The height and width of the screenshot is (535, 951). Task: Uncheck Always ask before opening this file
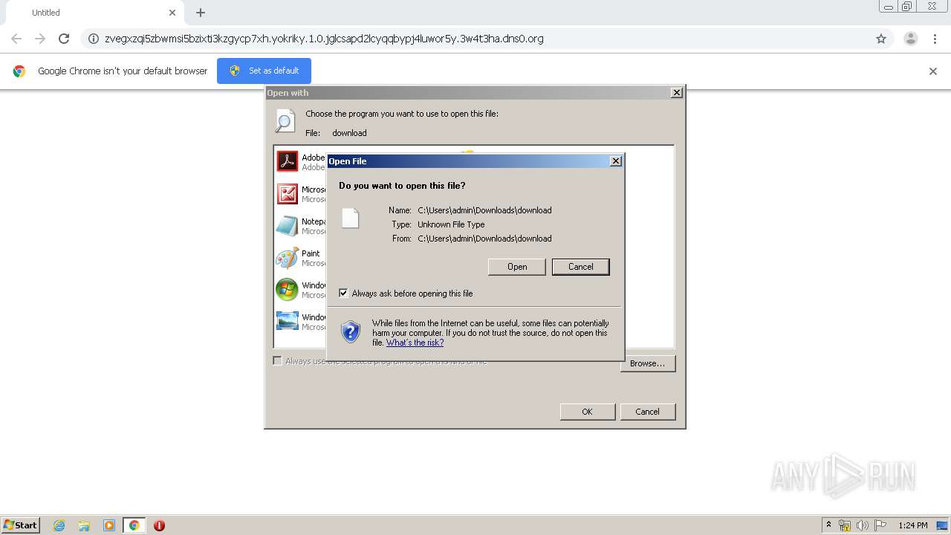coord(343,294)
